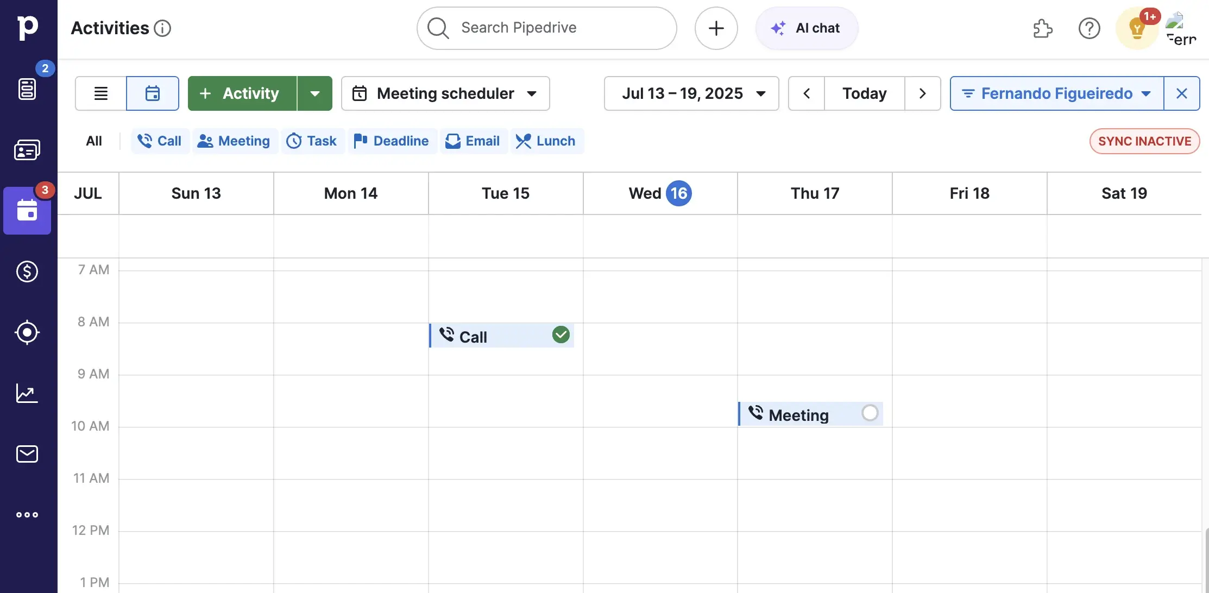
Task: Click the help question mark icon
Action: click(1089, 28)
